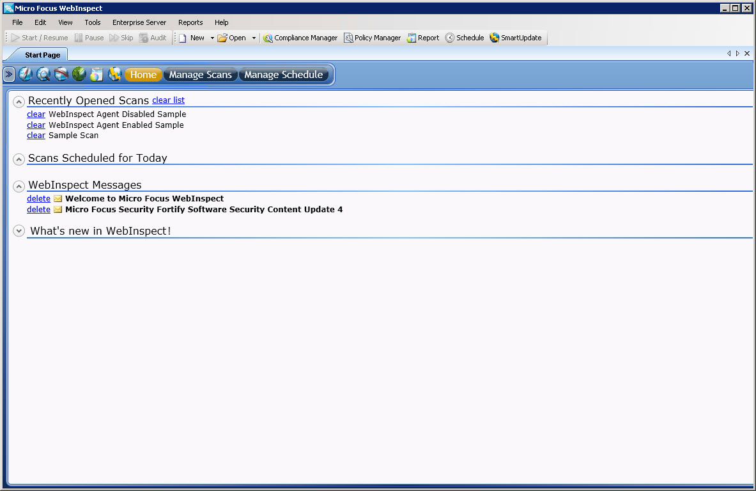Click the magnifying glass globe icon

pyautogui.click(x=43, y=75)
